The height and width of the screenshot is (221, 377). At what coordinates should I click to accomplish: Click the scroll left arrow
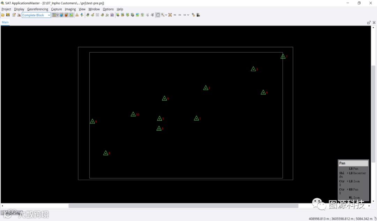tap(2, 206)
